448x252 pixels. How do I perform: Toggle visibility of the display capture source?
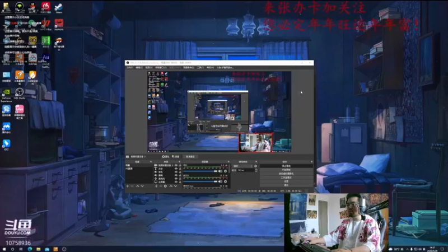coord(176,182)
